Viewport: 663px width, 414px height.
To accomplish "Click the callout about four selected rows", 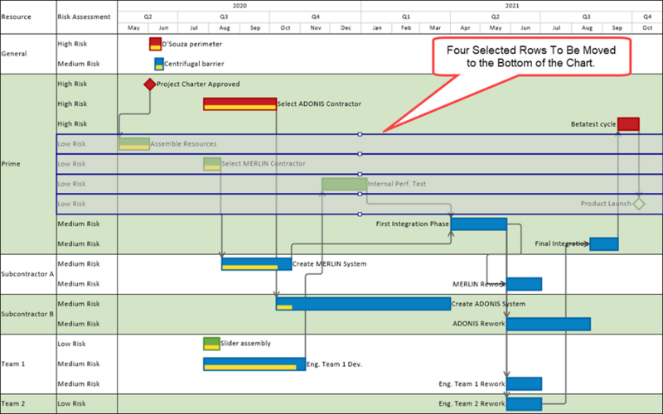I will [x=531, y=56].
